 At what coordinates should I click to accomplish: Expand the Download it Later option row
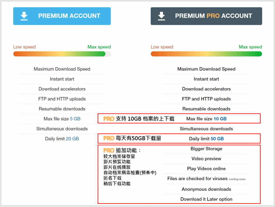point(206,199)
